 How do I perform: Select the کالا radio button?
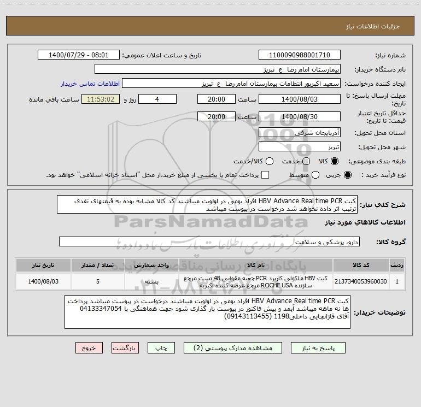click(335, 161)
